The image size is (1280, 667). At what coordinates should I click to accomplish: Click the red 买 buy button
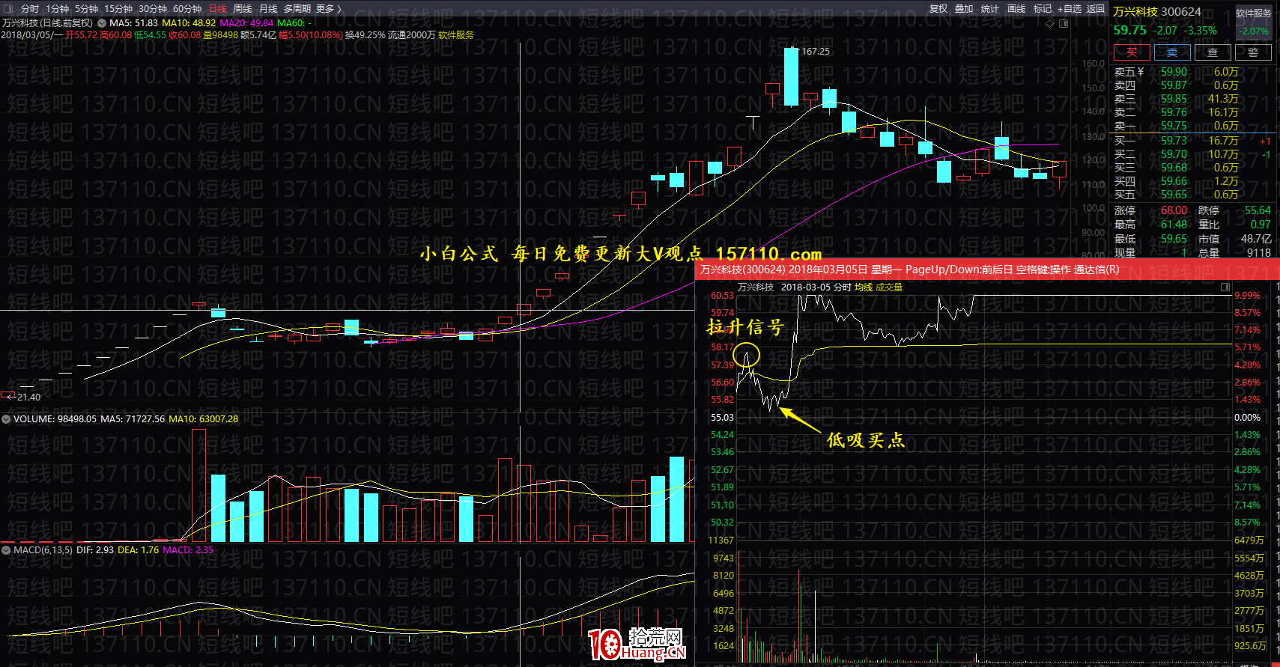tap(1132, 52)
